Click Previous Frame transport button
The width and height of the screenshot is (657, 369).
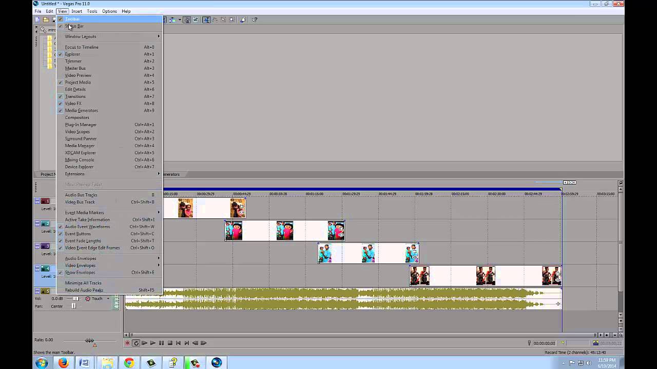196,343
